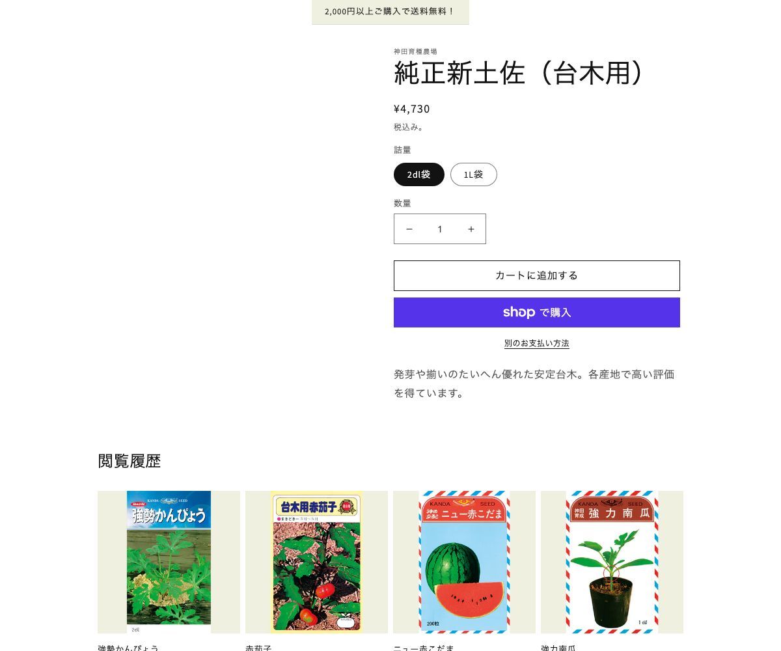Click the quantity number input field

tap(440, 229)
